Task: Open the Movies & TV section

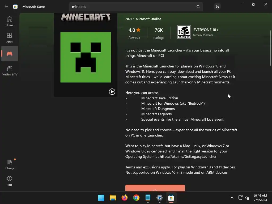Action: coord(10,71)
